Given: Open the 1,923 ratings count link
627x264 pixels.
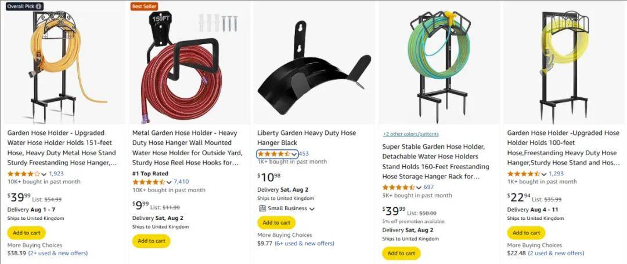Looking at the screenshot, I should 56,174.
